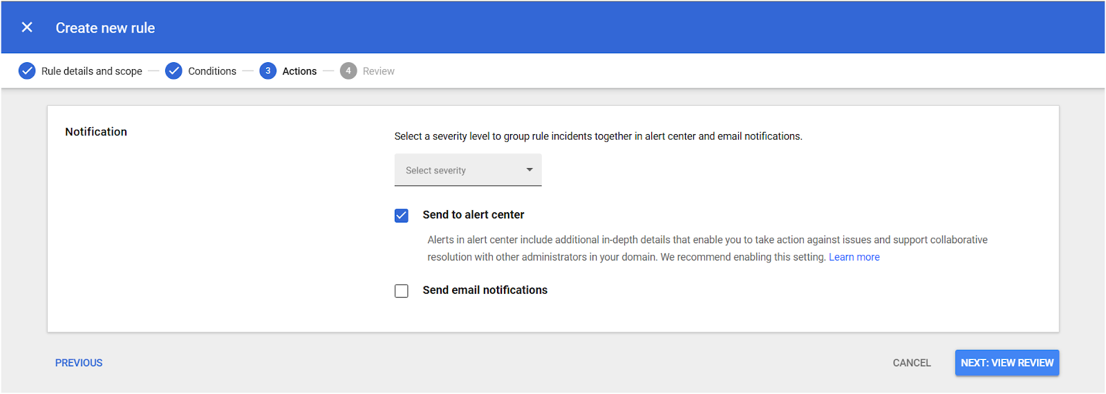Close the Create new rule dialog
The width and height of the screenshot is (1106, 394).
(27, 28)
